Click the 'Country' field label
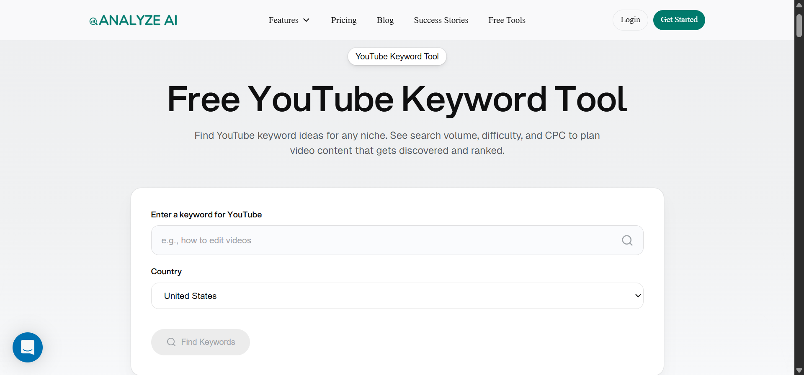Viewport: 804px width, 375px height. click(166, 271)
